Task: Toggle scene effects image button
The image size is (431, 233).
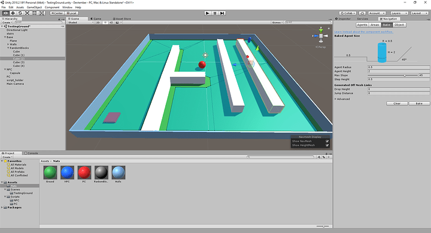Action: (x=117, y=23)
